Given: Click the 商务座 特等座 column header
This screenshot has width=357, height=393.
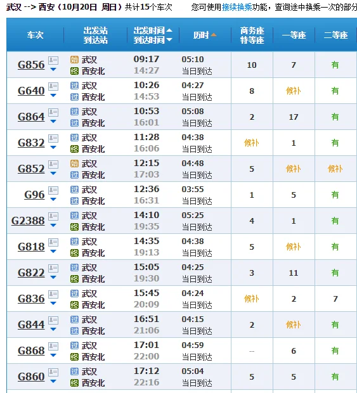Looking at the screenshot, I should pos(252,35).
